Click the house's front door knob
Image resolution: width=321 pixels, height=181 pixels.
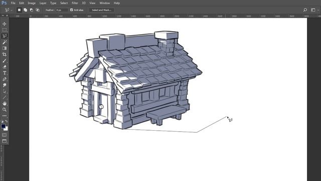[x=101, y=107]
